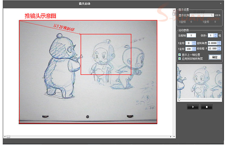Decrease X坐标 with its down arrow
This screenshot has height=155, width=227.
pyautogui.click(x=194, y=44)
